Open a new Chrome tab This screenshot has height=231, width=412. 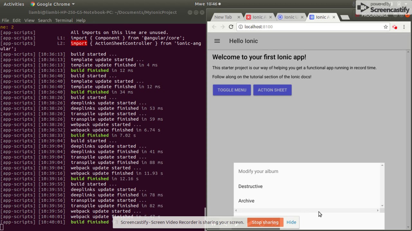coord(345,17)
